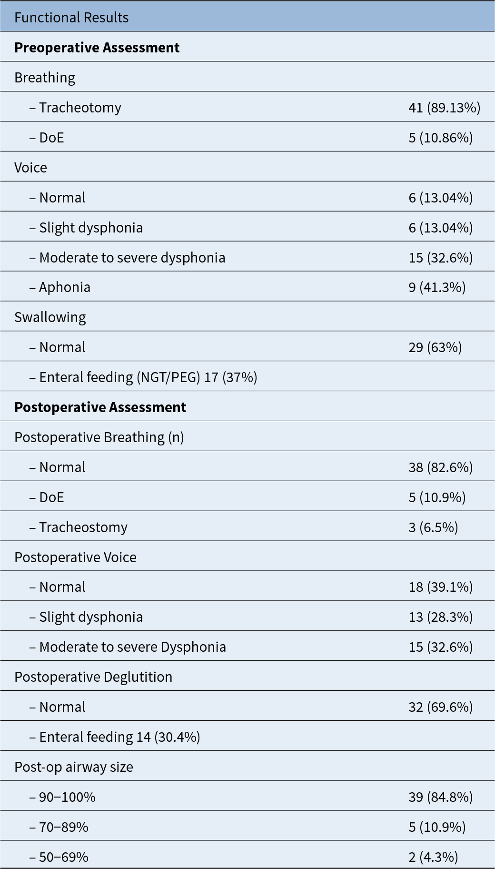The height and width of the screenshot is (869, 495).
Task: Select the Postoperative Deglutition label
Action: [x=93, y=677]
